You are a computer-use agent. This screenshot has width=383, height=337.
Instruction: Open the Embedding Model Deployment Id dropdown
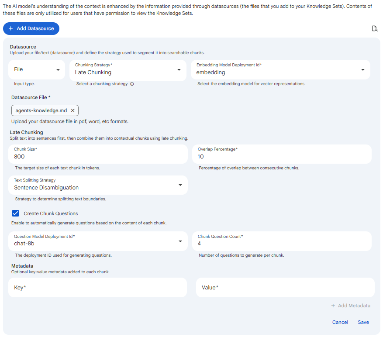[280, 69]
